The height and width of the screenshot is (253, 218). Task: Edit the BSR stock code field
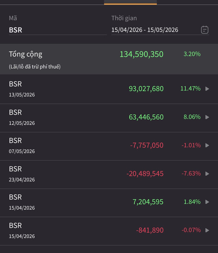click(x=58, y=30)
